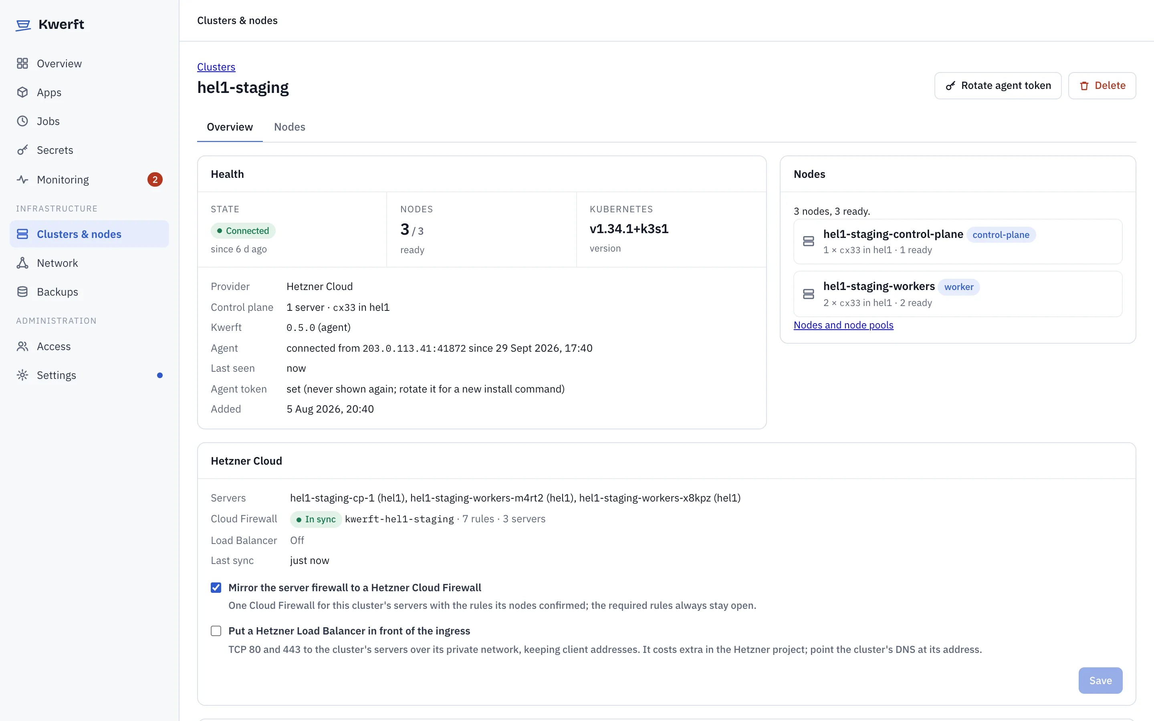
Task: Open Access in the sidebar
Action: tap(89, 346)
